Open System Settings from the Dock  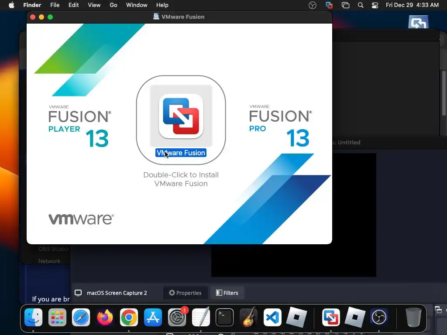click(x=177, y=317)
